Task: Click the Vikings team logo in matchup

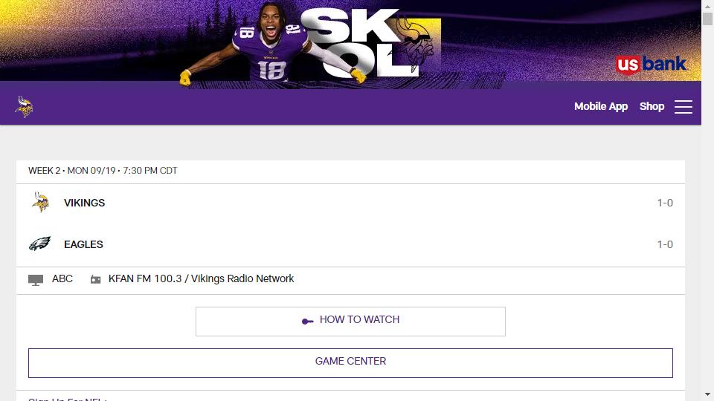Action: 40,202
